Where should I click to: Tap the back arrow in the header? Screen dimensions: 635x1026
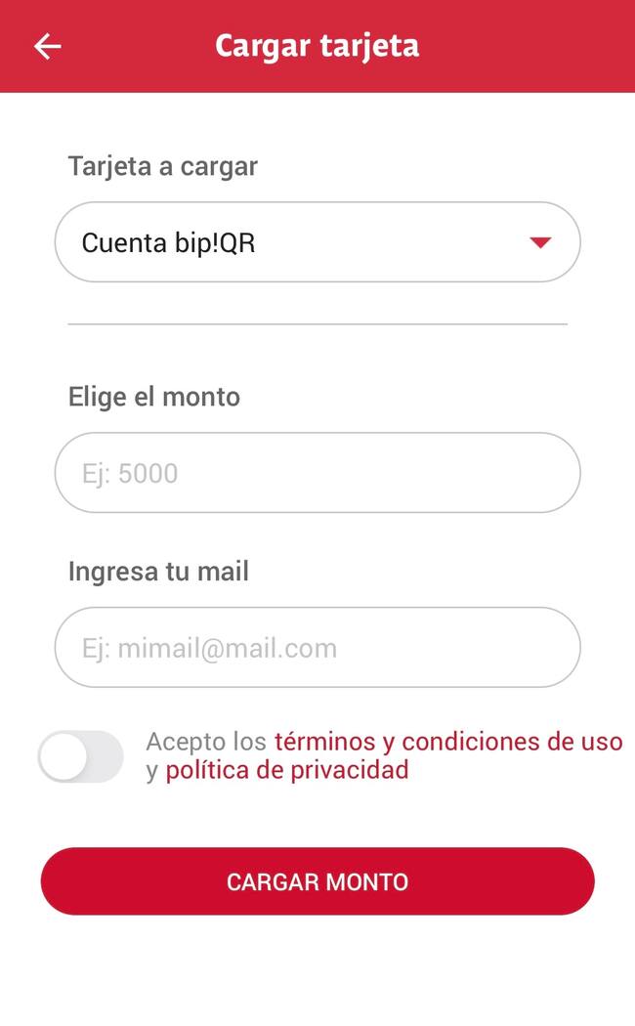[x=47, y=46]
